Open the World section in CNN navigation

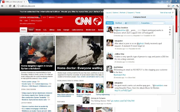coord(38,30)
